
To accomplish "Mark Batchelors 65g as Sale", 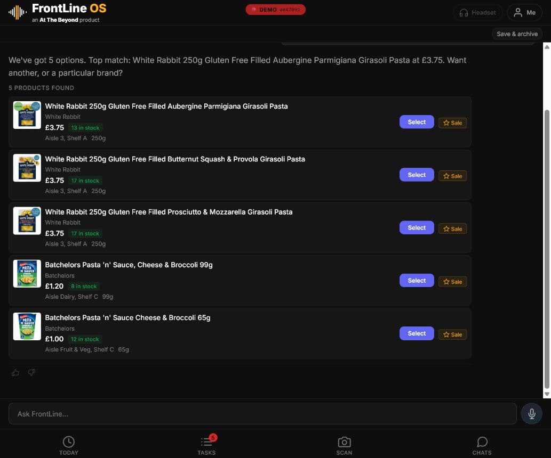I will [x=453, y=334].
